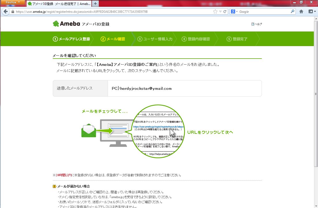Select the Ameba ID registration browser tab
Viewport: 318px width, 208px height.
click(x=59, y=4)
